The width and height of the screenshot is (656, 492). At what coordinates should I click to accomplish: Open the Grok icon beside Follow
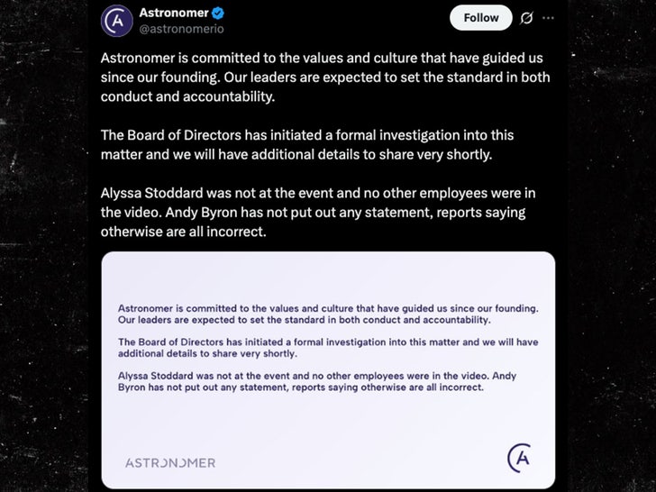click(528, 18)
